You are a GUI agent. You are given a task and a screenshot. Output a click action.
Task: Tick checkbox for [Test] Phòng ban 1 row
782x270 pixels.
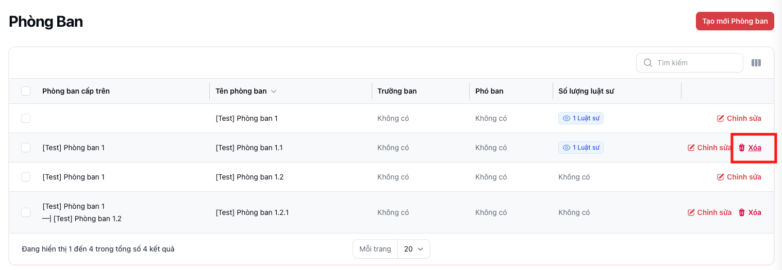pyautogui.click(x=26, y=118)
